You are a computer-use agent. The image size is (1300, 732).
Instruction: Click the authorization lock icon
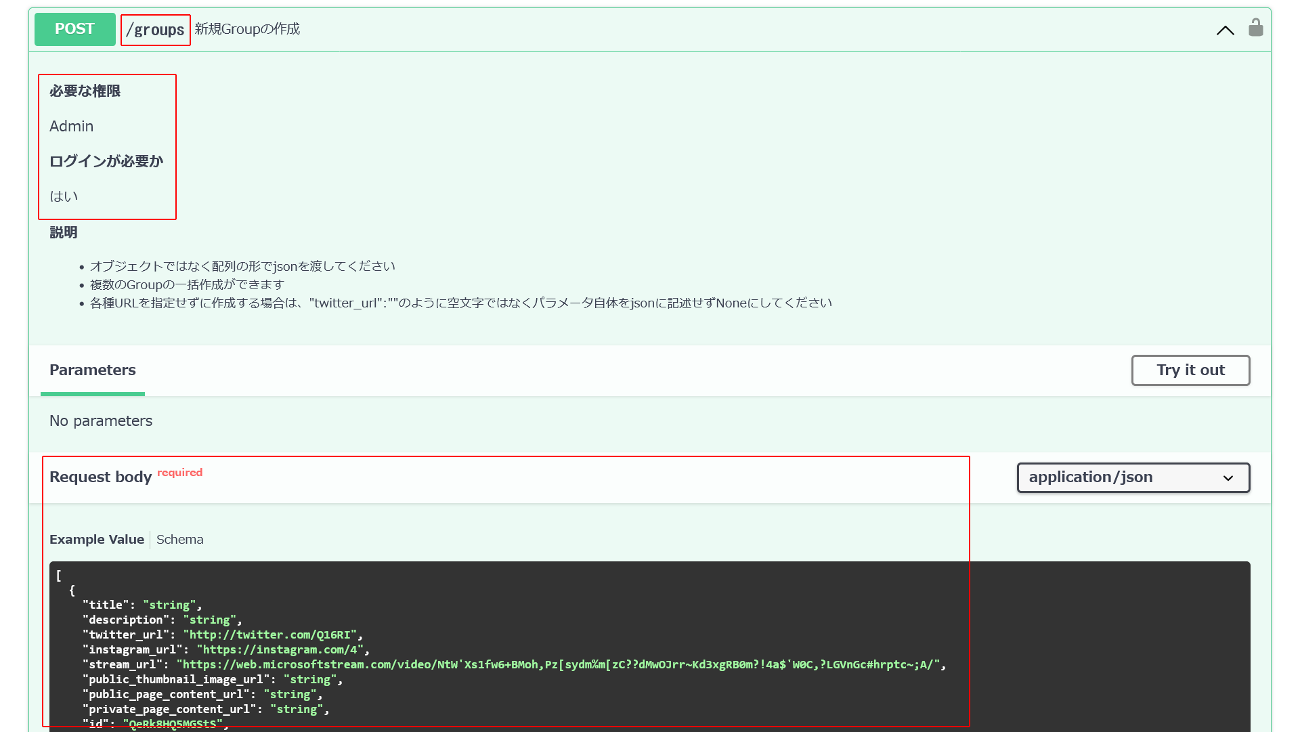click(x=1255, y=28)
